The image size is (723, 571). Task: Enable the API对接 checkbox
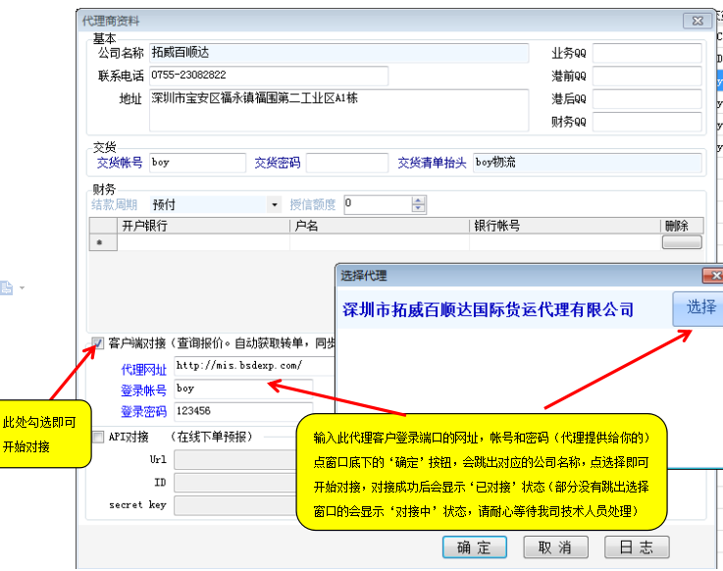point(98,437)
